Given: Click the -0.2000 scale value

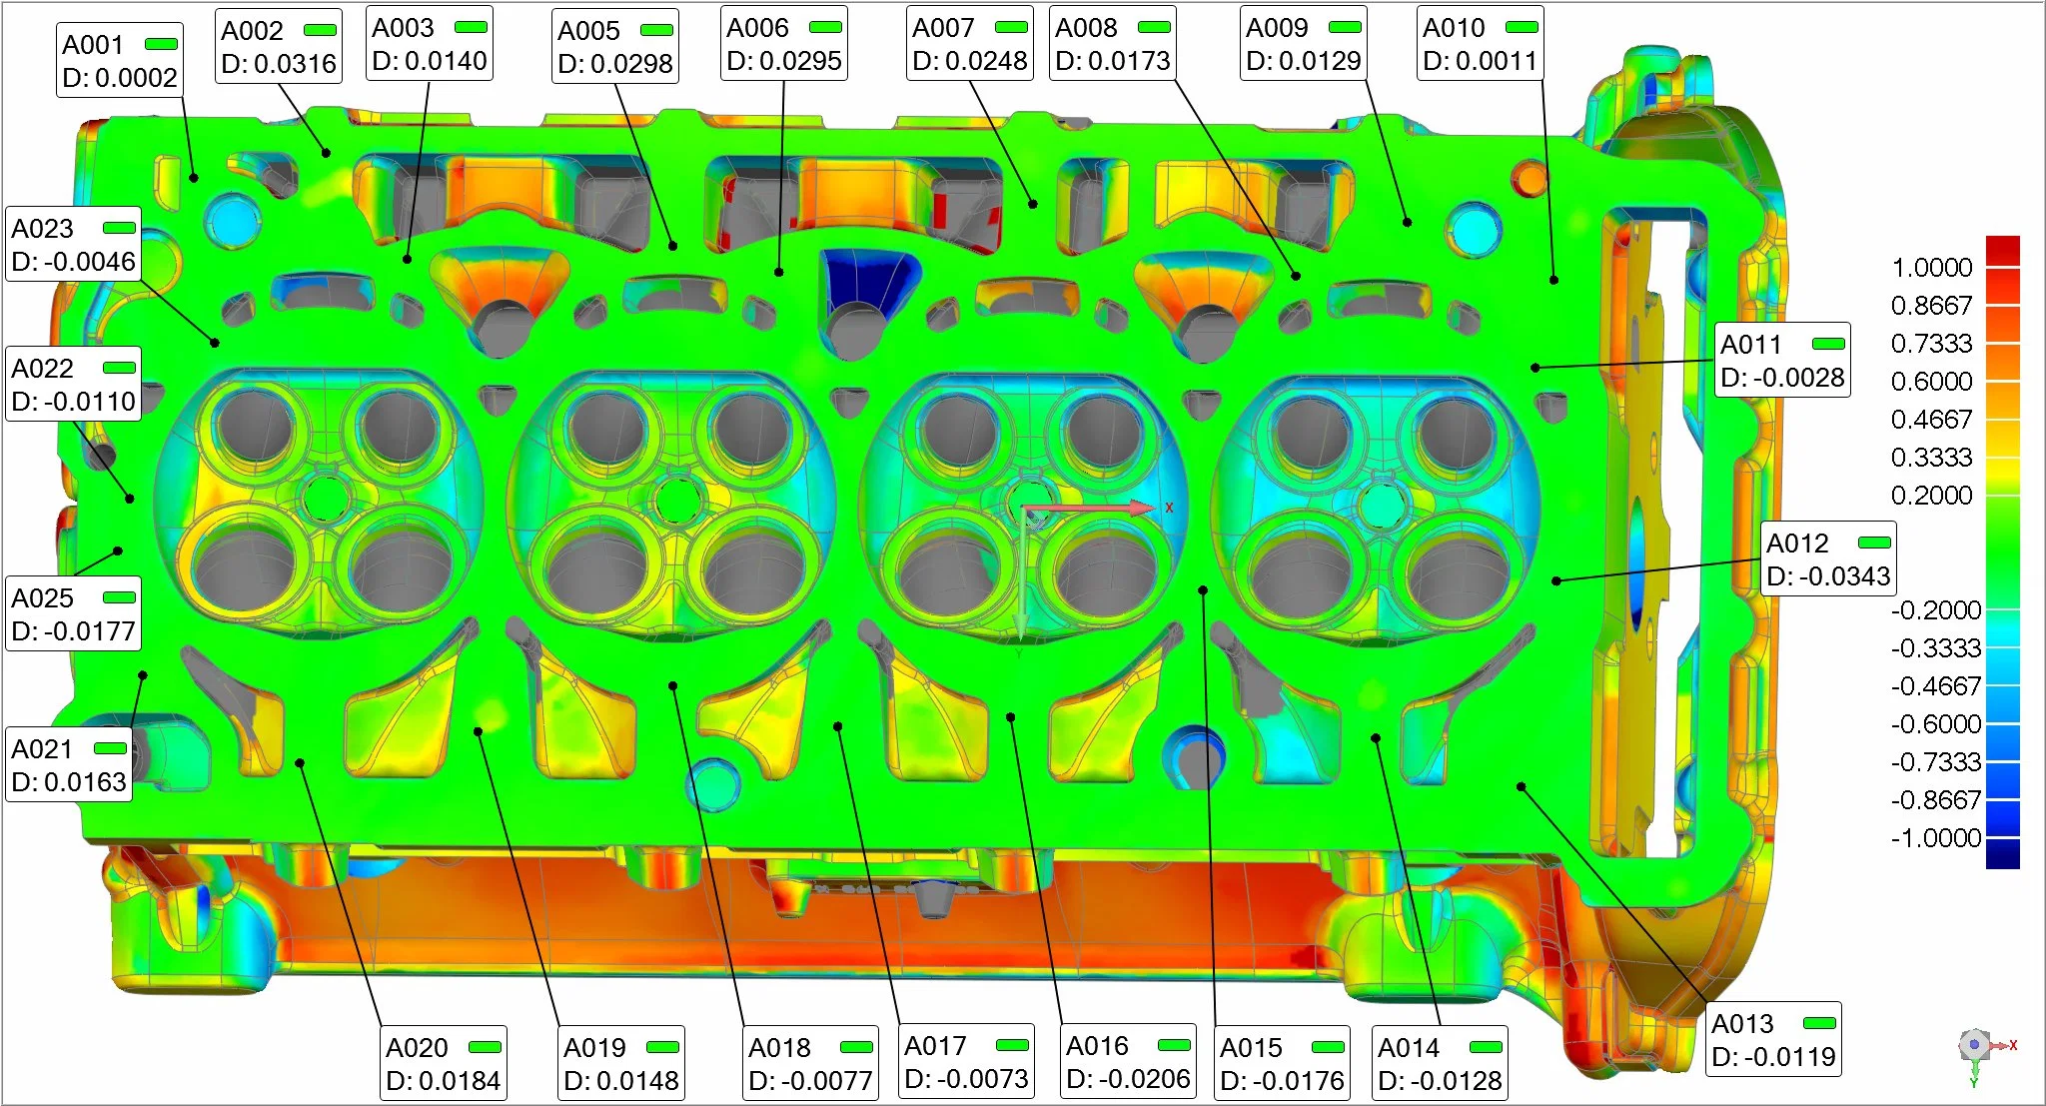Looking at the screenshot, I should point(1935,610).
